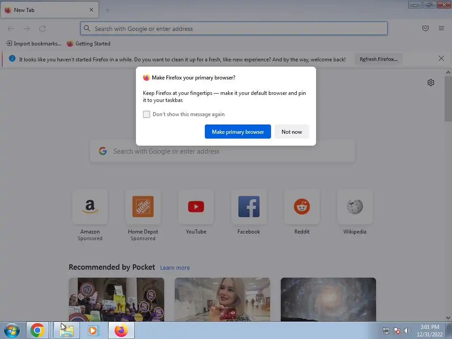Screen dimensions: 452x339
Task: Check Don't show this message again
Action: 147,114
